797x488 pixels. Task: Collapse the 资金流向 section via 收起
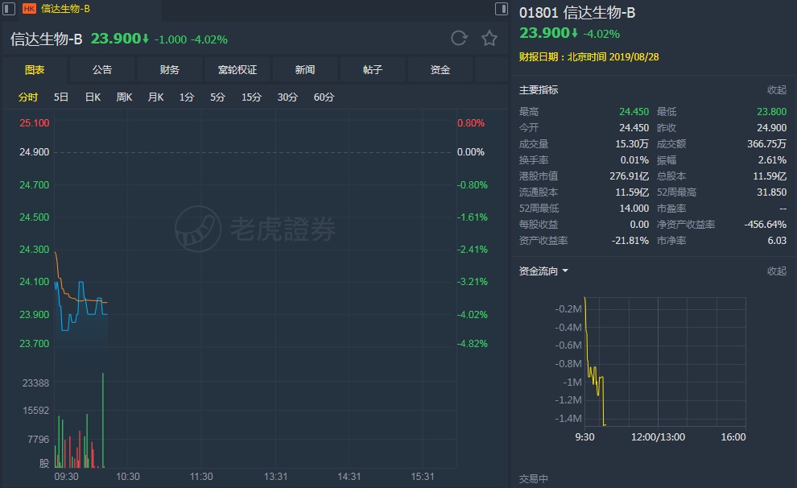776,271
